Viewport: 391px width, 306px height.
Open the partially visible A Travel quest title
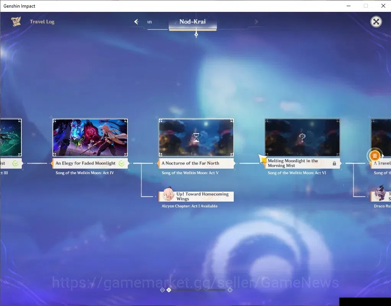pyautogui.click(x=382, y=163)
